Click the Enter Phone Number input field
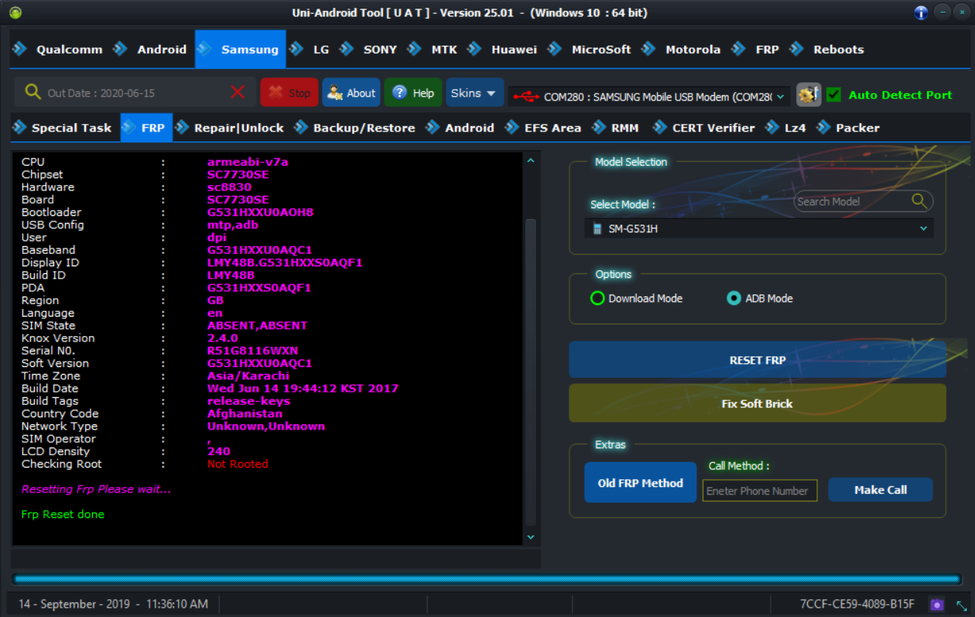This screenshot has width=975, height=617. (x=759, y=491)
